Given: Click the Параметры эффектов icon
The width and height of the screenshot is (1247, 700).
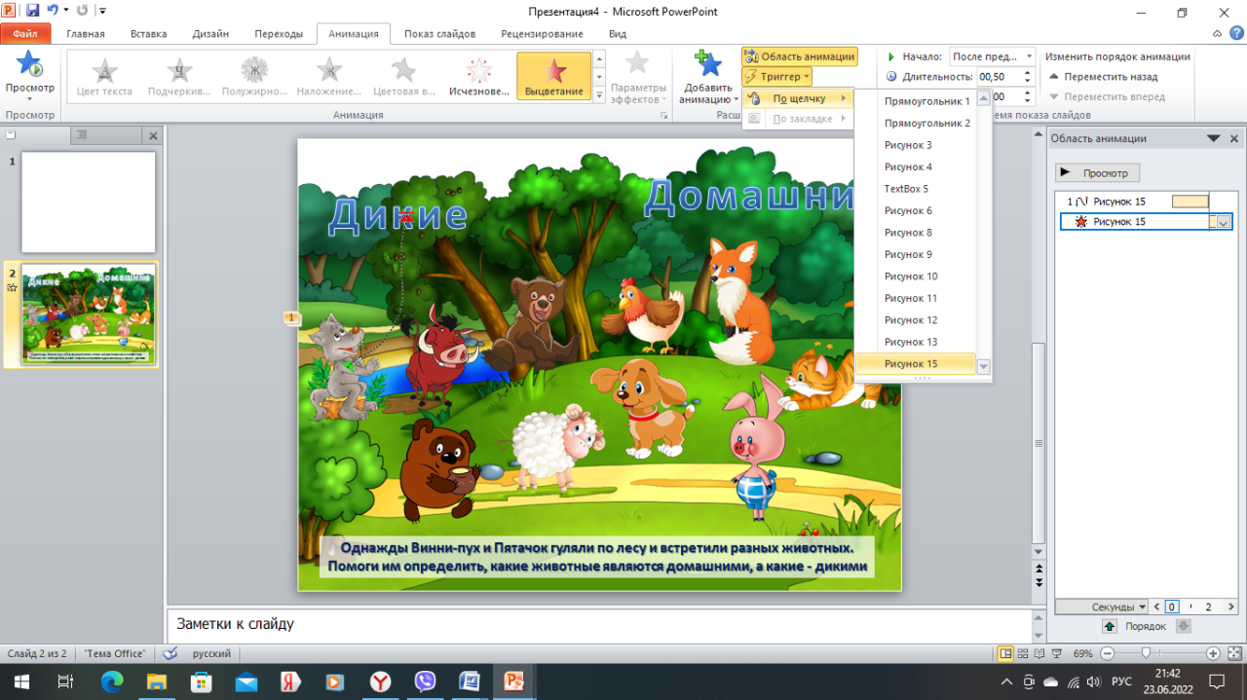Looking at the screenshot, I should point(637,64).
